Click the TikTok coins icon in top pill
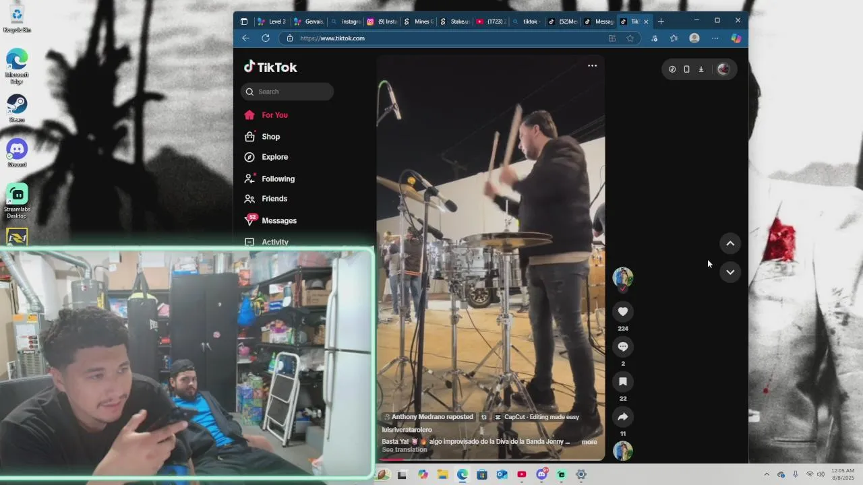 pos(672,69)
